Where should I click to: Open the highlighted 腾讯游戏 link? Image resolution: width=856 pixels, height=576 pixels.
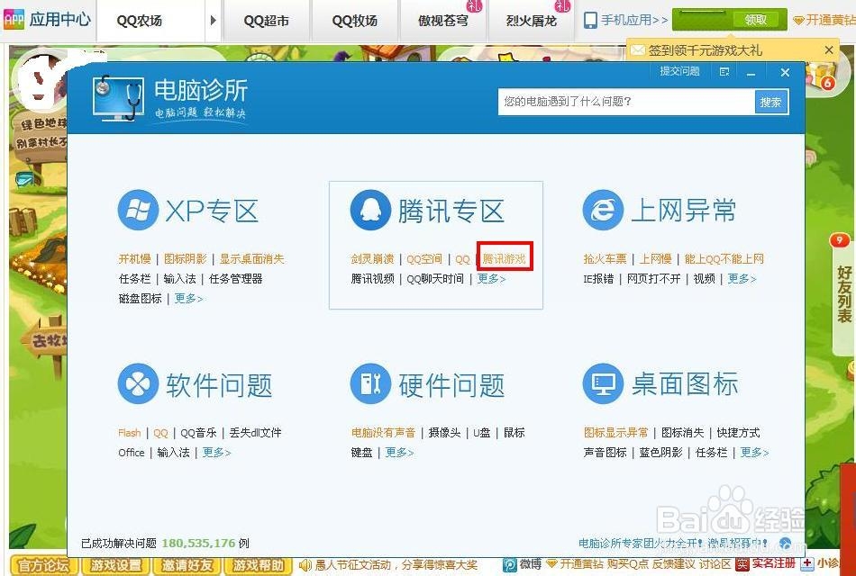[504, 258]
